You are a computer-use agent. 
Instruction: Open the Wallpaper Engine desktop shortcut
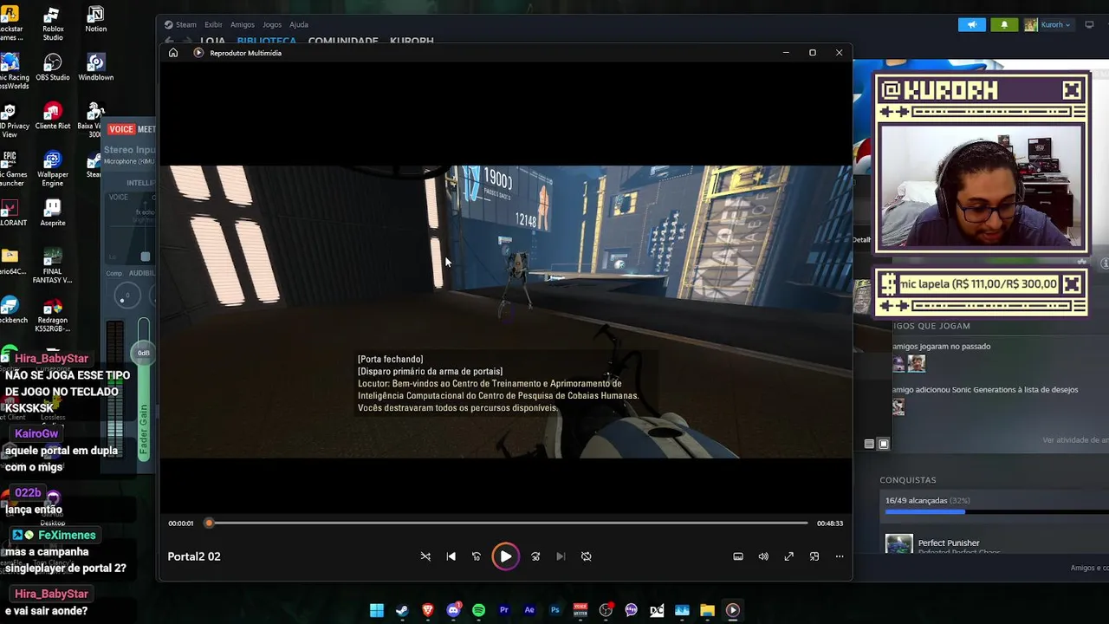coord(53,169)
